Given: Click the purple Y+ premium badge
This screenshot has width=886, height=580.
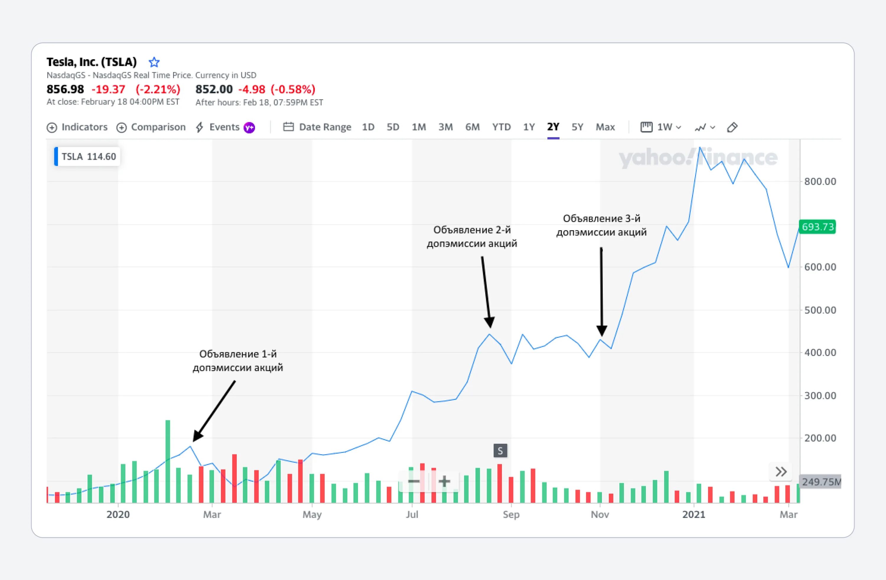Looking at the screenshot, I should (249, 127).
